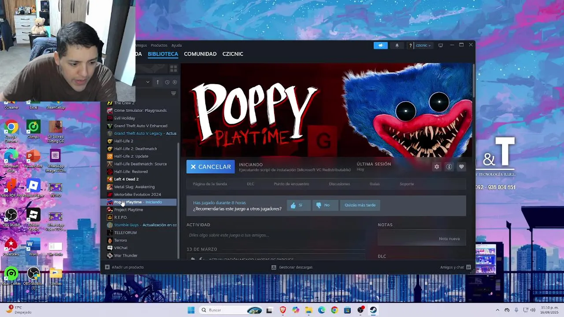Click the game info icon
The image size is (564, 317).
coord(449,167)
